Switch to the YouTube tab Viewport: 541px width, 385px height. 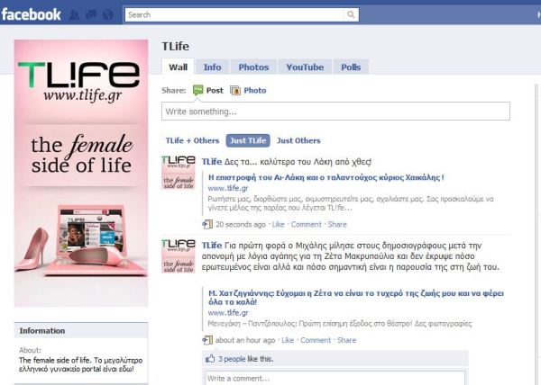[305, 67]
